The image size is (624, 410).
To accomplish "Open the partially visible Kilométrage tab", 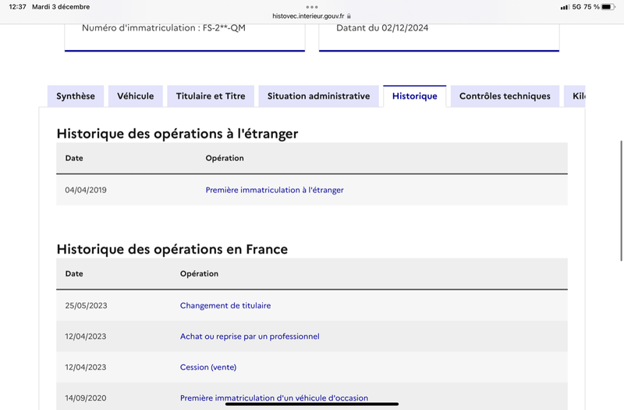I will click(575, 96).
